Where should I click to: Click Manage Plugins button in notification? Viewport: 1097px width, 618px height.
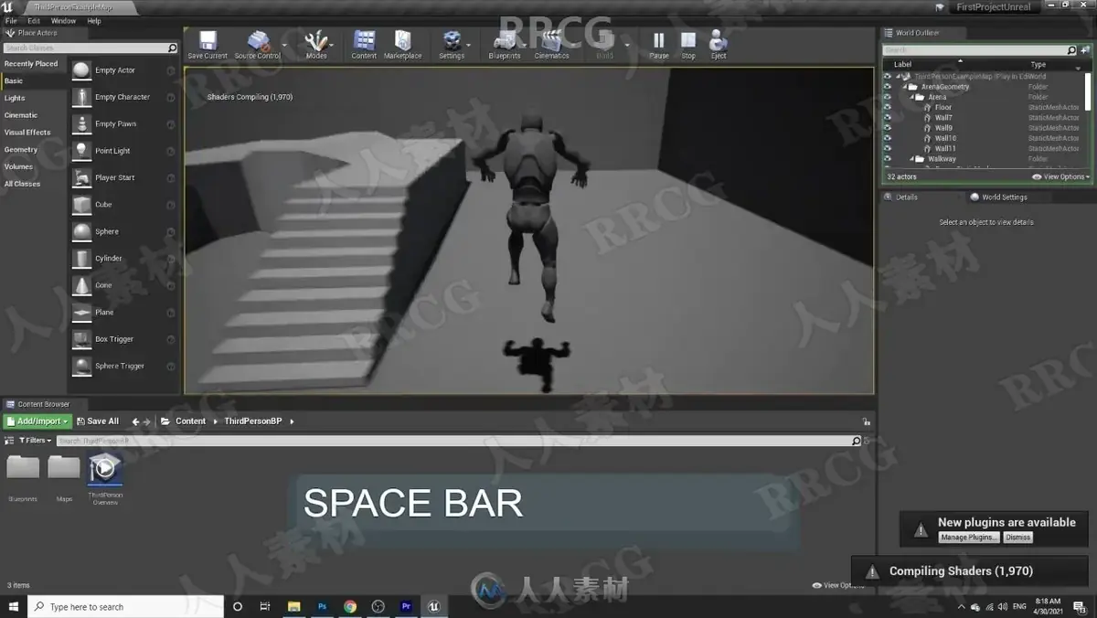click(x=969, y=538)
